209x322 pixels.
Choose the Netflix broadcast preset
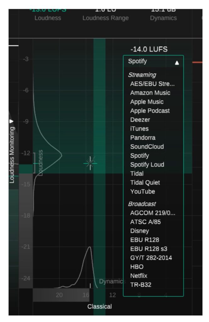138,276
